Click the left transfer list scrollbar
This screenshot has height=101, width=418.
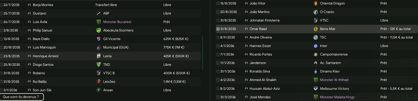[x=202, y=53]
